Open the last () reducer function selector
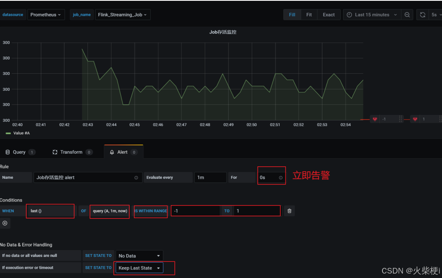442x278 pixels. [51, 211]
